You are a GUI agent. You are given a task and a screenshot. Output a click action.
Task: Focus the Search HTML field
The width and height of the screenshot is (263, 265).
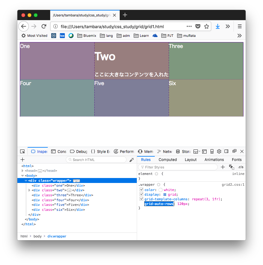pos(96,160)
